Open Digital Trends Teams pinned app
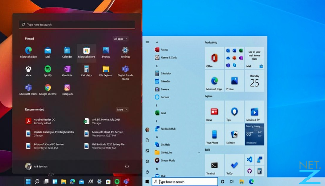Image resolution: width=325 pixels, height=186 pixels. (x=125, y=73)
